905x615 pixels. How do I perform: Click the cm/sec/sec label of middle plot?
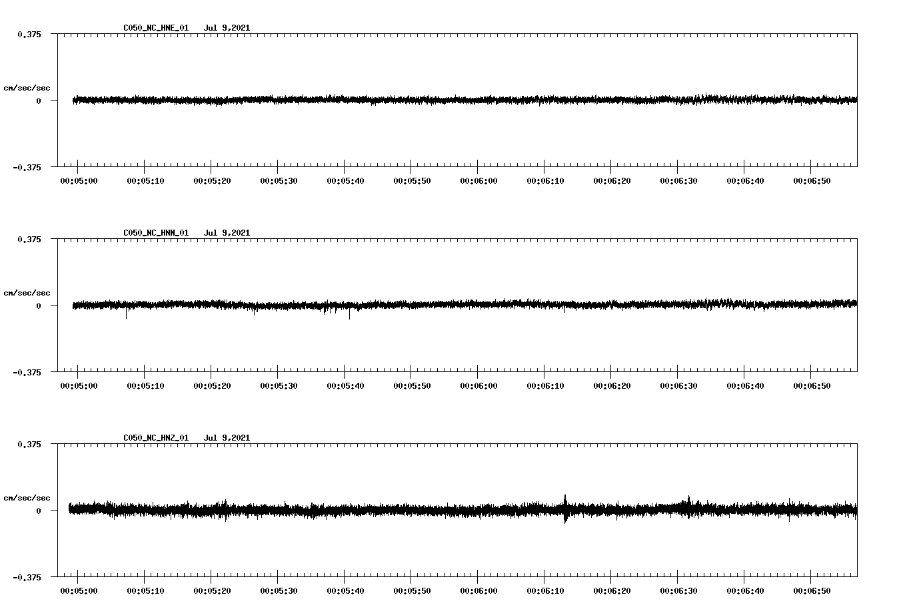(x=27, y=292)
